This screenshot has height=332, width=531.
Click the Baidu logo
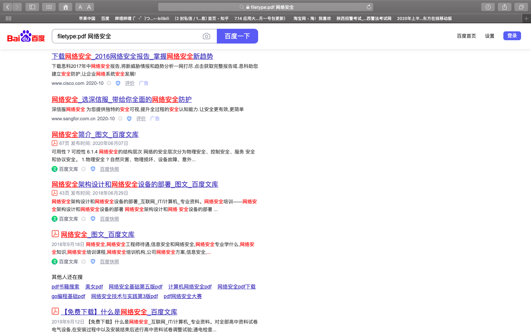point(26,36)
